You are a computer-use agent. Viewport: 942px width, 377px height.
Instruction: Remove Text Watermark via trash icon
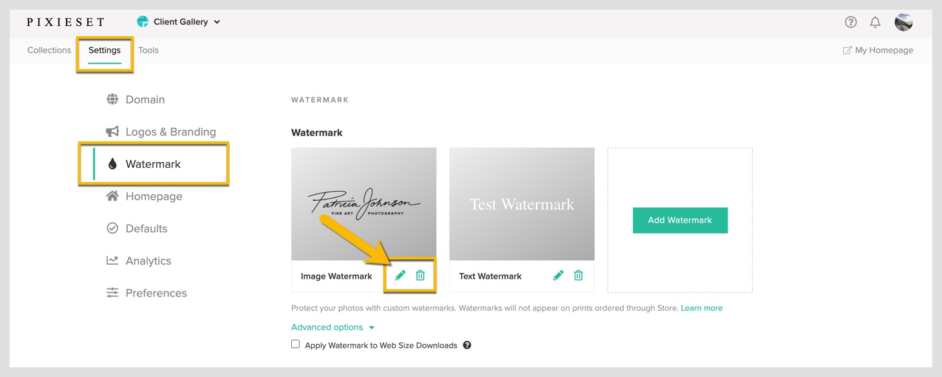point(579,276)
